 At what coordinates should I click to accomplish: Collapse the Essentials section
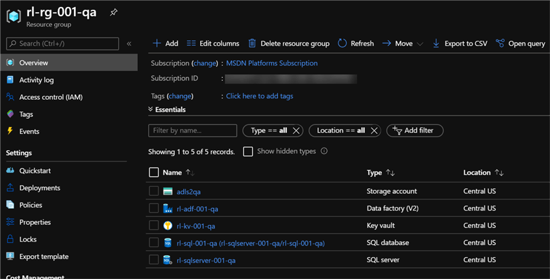(x=151, y=110)
